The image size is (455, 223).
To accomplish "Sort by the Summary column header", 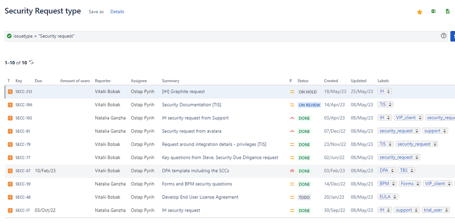I will point(171,81).
